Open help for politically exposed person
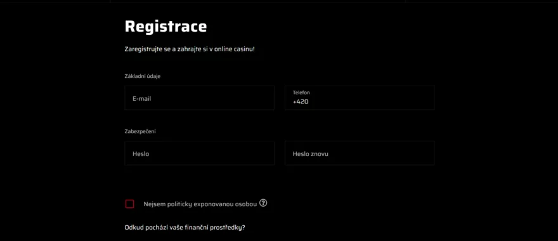Image resolution: width=558 pixels, height=241 pixels. tap(263, 204)
